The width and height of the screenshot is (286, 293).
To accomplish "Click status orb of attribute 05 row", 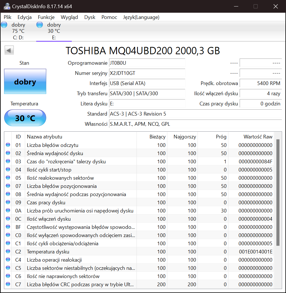I will pyautogui.click(x=8, y=177).
